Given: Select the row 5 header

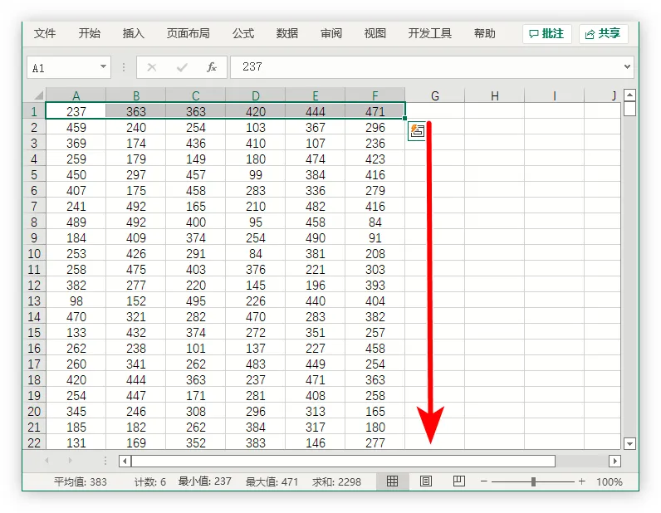Looking at the screenshot, I should pos(34,174).
